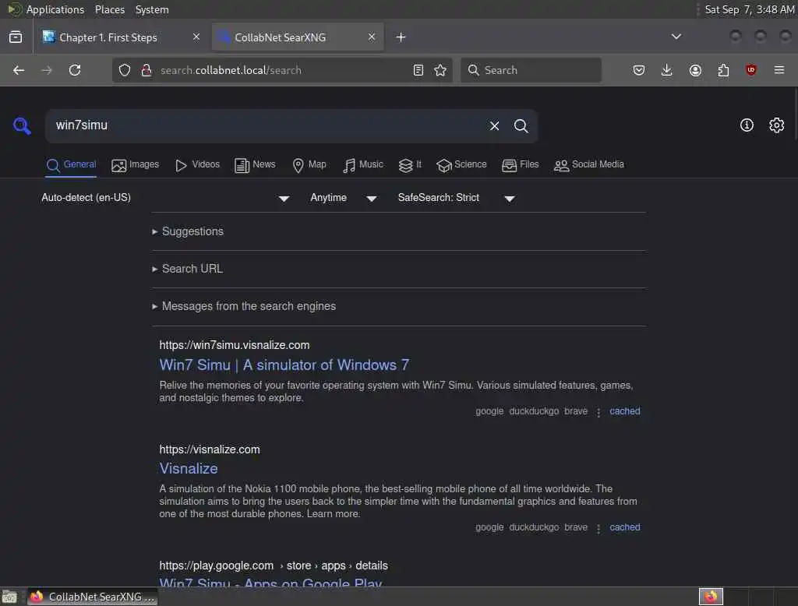This screenshot has height=606, width=798.
Task: Open the Anytime time range dropdown
Action: 343,198
